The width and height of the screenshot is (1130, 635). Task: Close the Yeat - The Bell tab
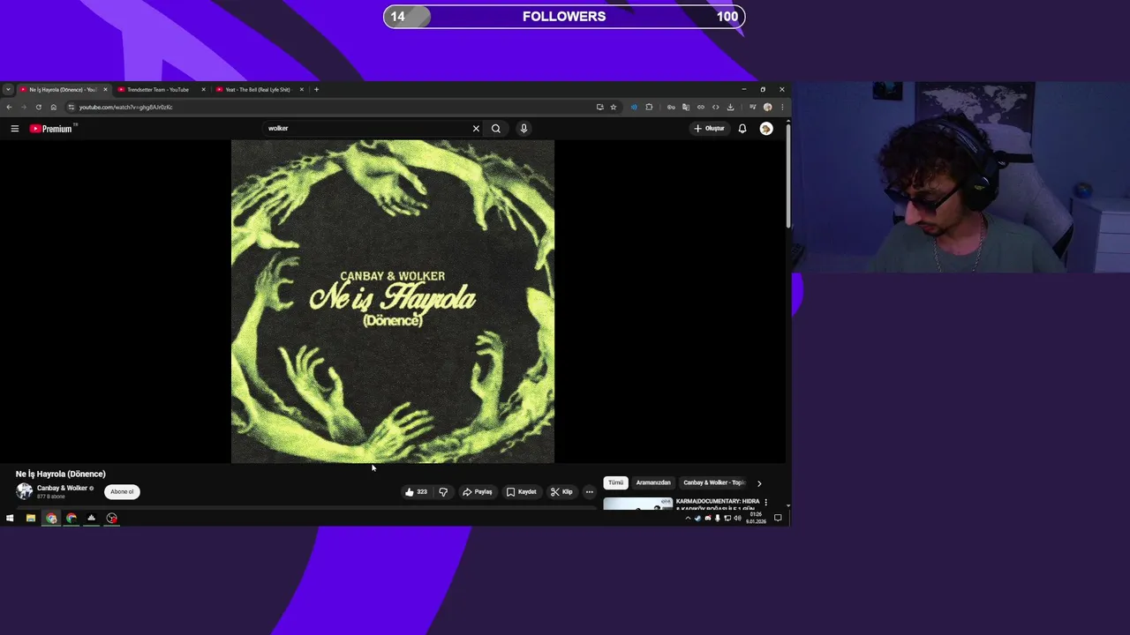(x=301, y=89)
